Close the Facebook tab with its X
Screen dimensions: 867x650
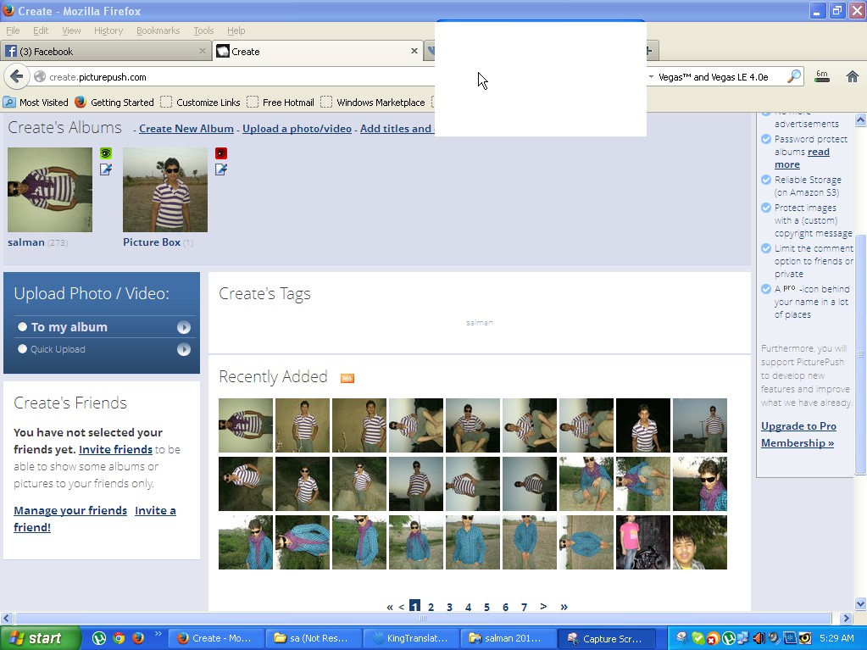(x=203, y=51)
